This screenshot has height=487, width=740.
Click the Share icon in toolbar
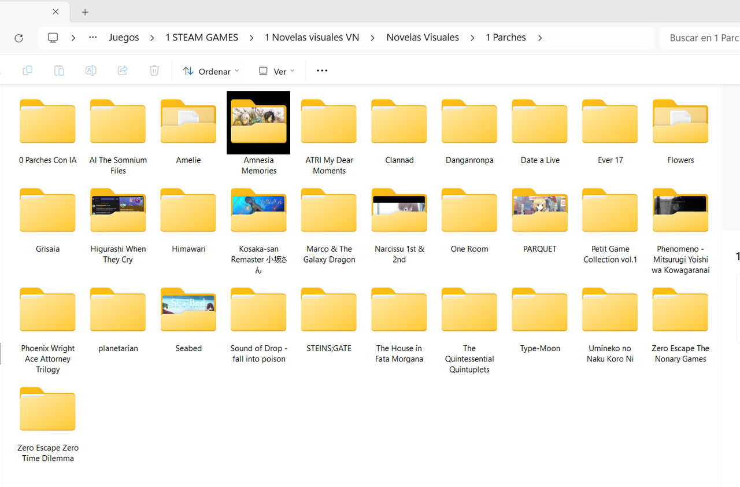point(123,71)
